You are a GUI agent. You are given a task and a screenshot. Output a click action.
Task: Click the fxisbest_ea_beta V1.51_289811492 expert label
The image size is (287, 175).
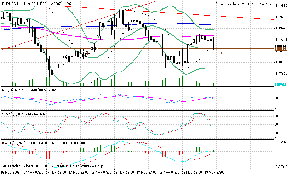coord(241,4)
